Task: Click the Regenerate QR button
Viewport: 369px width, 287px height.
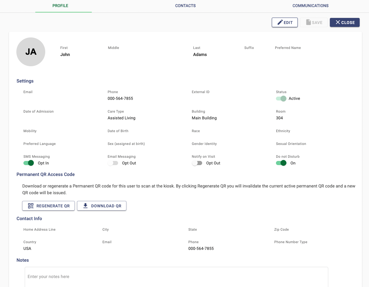Action: 48,206
